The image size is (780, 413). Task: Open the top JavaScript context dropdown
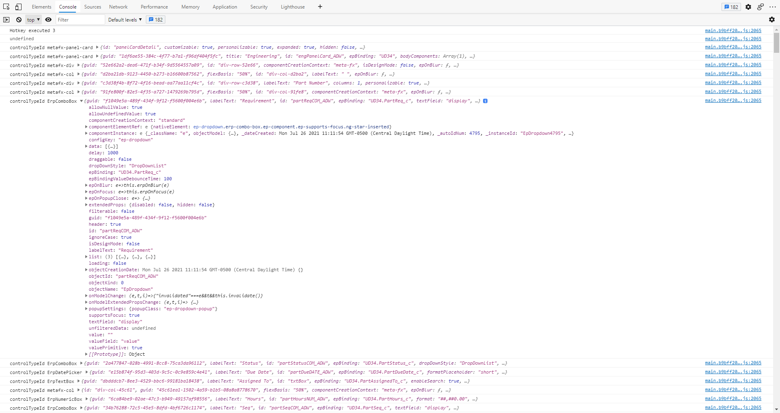tap(34, 19)
